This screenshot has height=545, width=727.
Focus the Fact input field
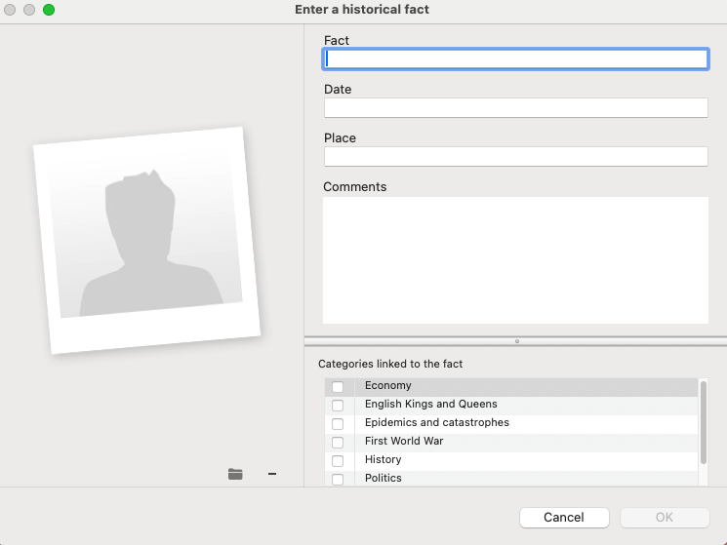(x=515, y=58)
